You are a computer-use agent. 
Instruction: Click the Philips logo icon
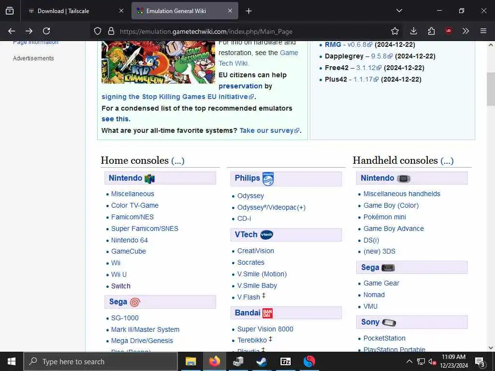pos(268,179)
